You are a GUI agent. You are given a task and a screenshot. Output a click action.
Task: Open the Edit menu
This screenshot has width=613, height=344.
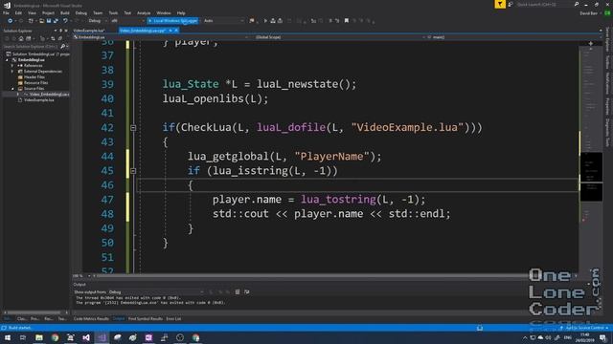click(18, 12)
